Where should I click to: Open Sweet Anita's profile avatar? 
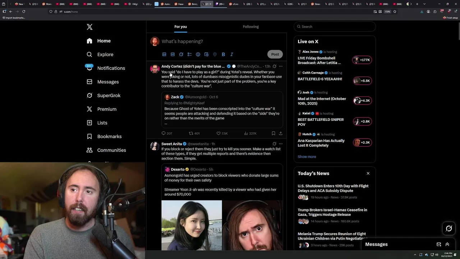(155, 146)
